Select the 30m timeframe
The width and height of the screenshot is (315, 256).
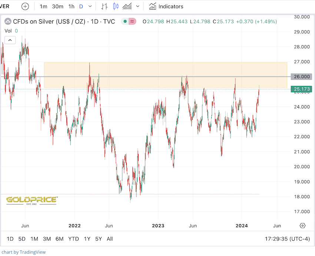(x=58, y=7)
